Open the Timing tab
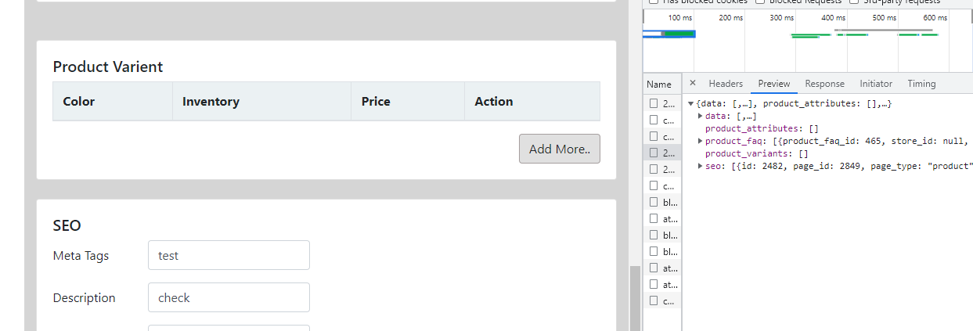The image size is (973, 331). (921, 84)
